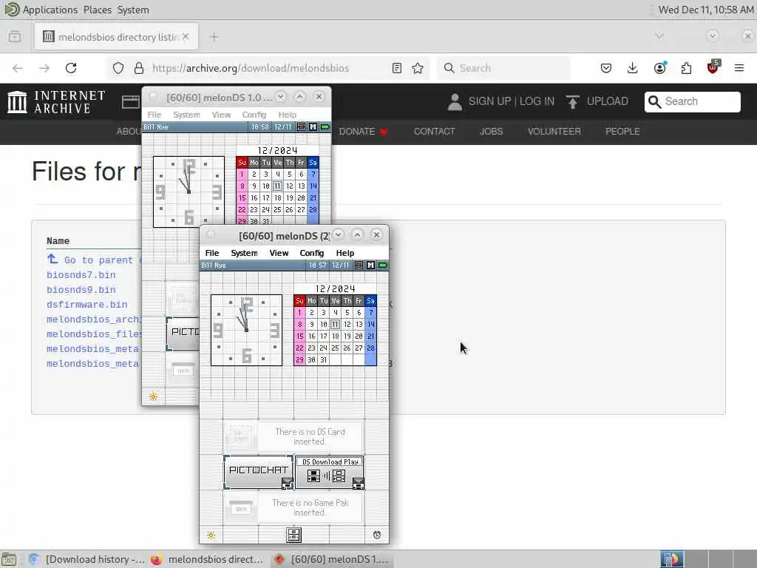Open Config menu in back melonDS window

[254, 115]
